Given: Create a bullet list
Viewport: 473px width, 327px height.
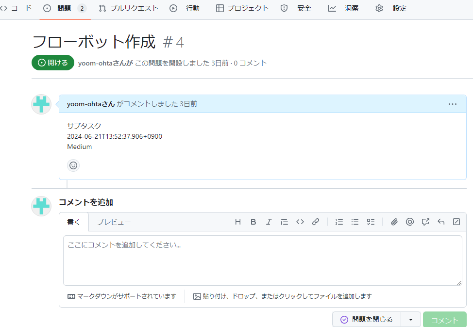Looking at the screenshot, I should click(x=355, y=222).
